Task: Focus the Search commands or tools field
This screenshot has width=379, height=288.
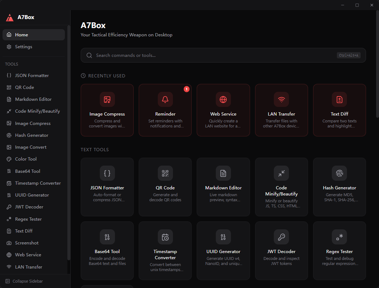Action: 223,55
